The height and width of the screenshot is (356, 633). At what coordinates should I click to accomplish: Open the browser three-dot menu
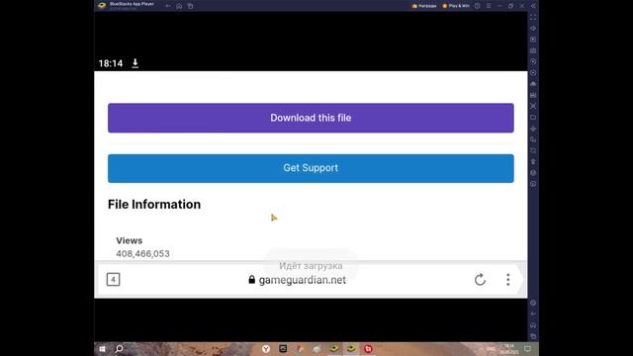point(507,279)
